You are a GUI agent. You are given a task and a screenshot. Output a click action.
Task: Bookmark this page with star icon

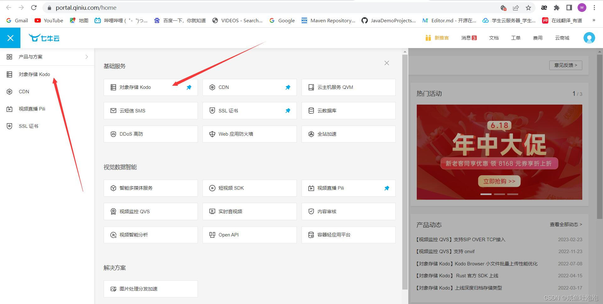tap(529, 8)
